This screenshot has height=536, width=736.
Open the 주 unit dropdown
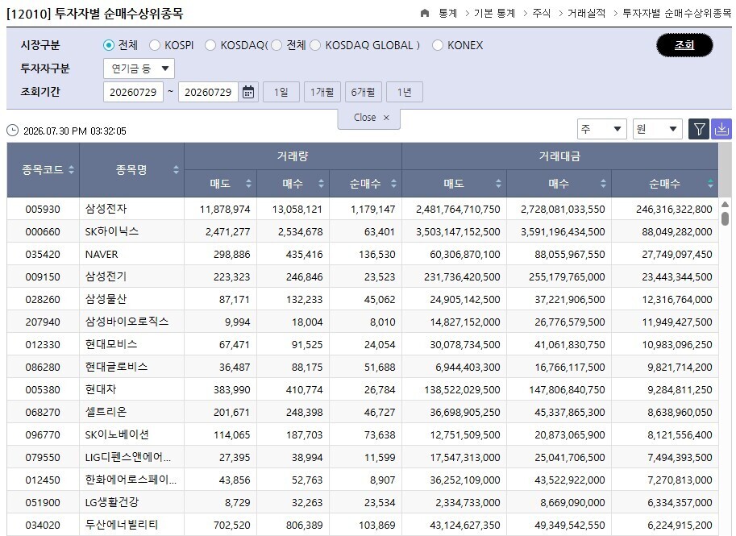click(x=601, y=129)
